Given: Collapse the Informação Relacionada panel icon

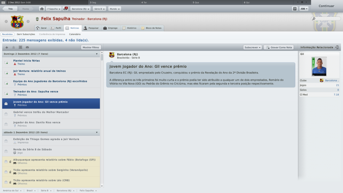Looking at the screenshot, I should pyautogui.click(x=337, y=47).
